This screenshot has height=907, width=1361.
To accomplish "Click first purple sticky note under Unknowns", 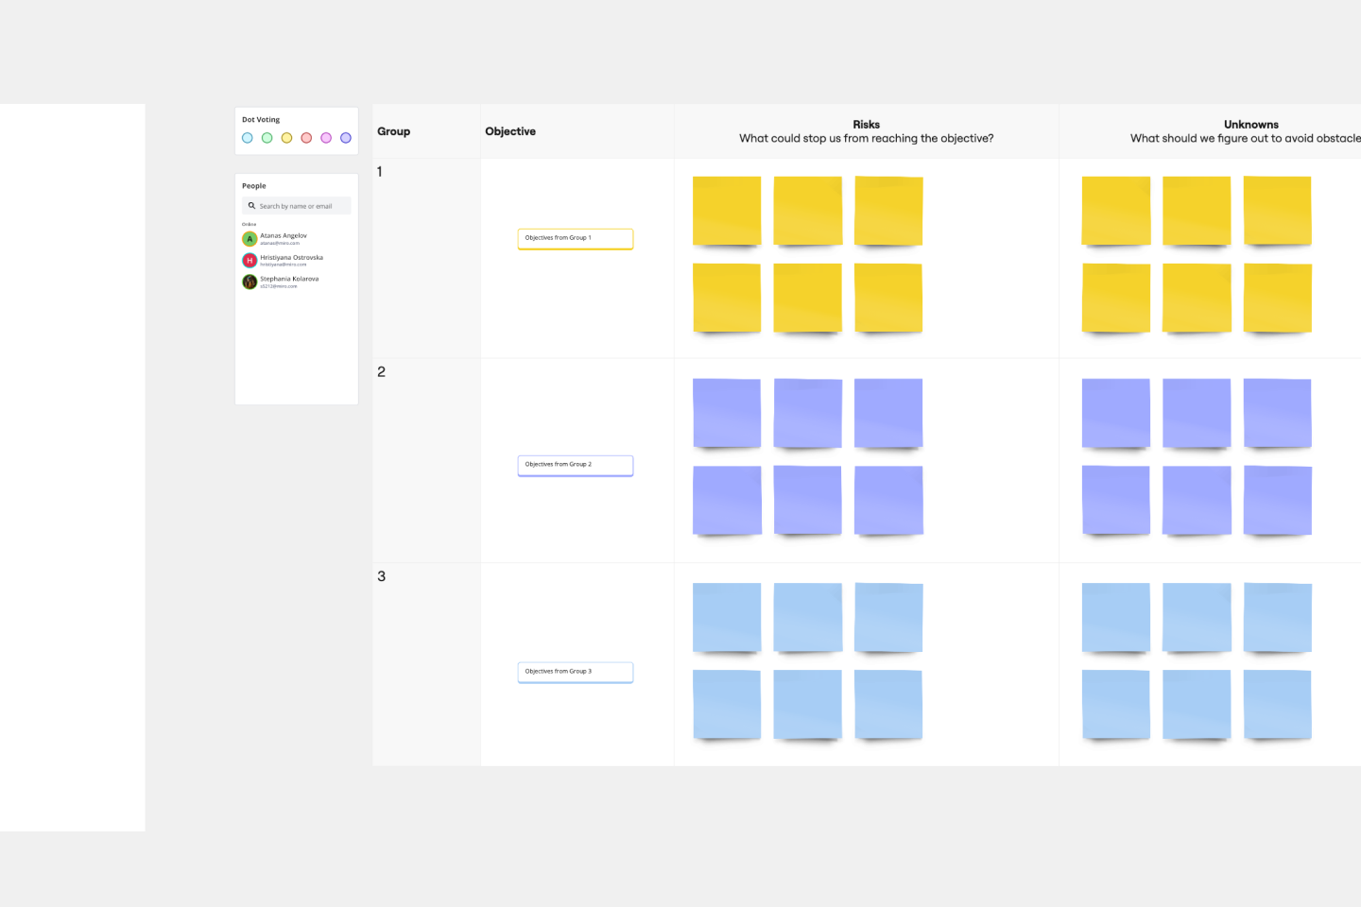I will (x=1115, y=413).
